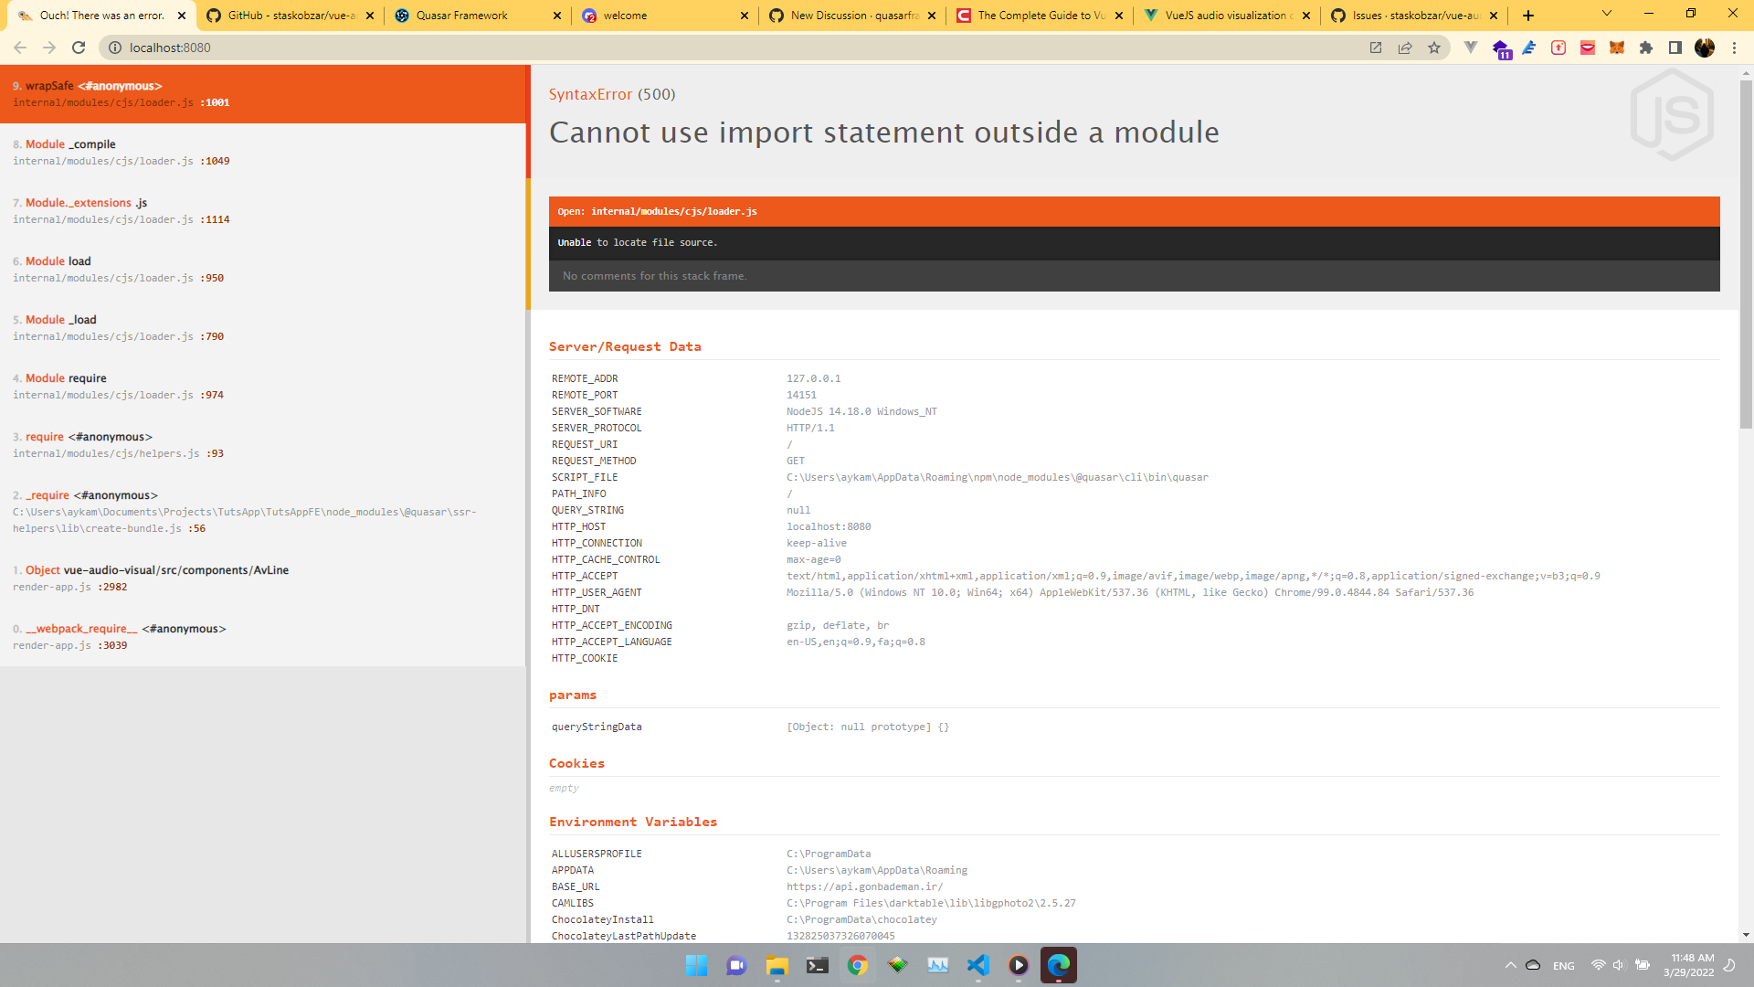Viewport: 1754px width, 987px height.
Task: Close the Quasar Framework tab
Action: (x=557, y=16)
